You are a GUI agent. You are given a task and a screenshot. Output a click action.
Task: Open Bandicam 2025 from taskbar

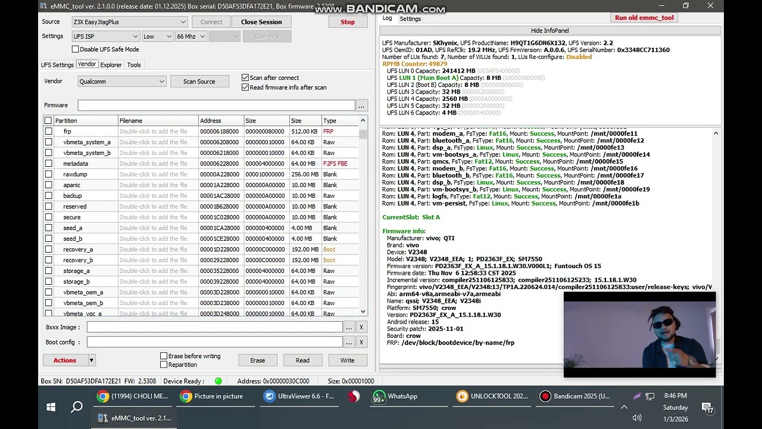[x=574, y=396]
